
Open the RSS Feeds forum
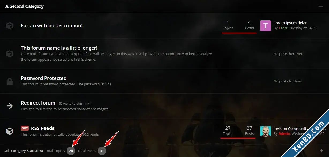(x=43, y=128)
